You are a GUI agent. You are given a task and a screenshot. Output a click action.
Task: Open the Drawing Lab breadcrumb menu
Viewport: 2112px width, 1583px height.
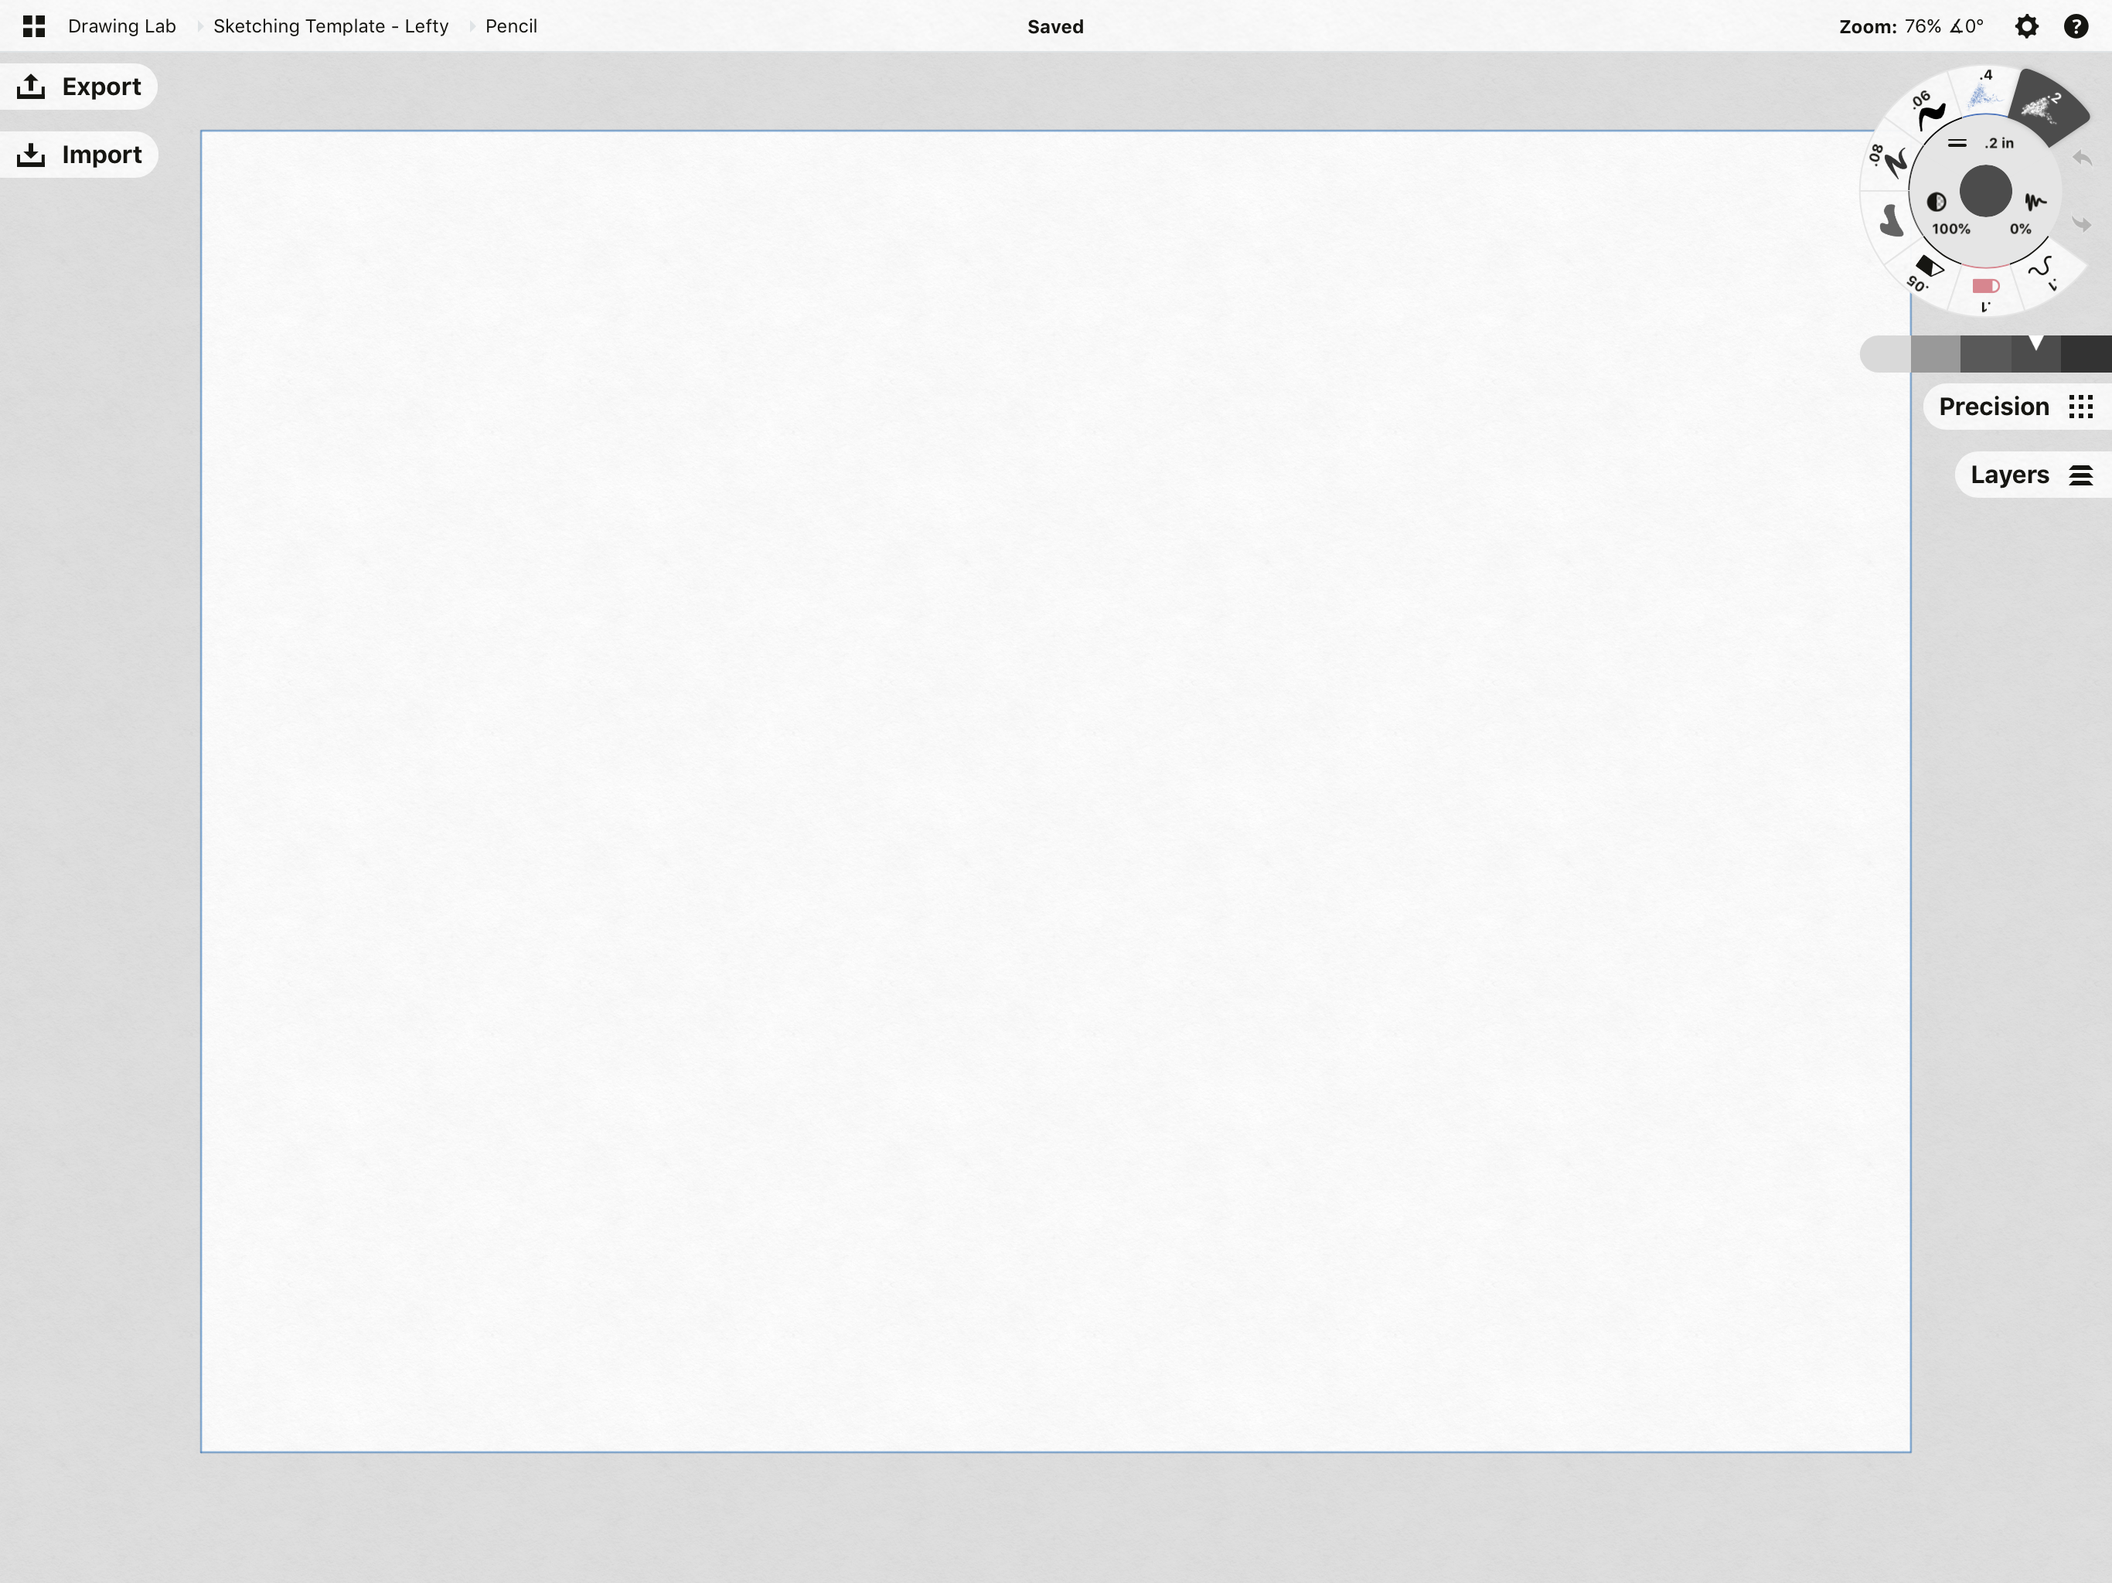(121, 26)
